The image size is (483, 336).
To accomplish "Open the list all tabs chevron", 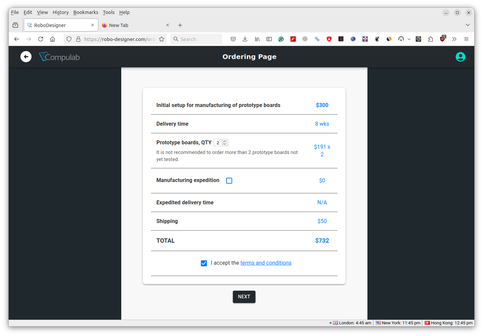I will click(468, 25).
